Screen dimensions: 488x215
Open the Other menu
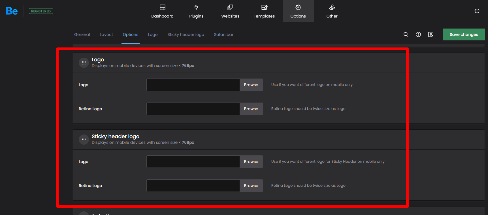[x=332, y=11]
